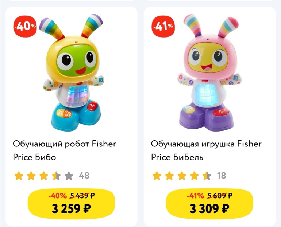
Task: Open Обучающая игрушка Fisher Price БиБель title
Action: point(206,150)
